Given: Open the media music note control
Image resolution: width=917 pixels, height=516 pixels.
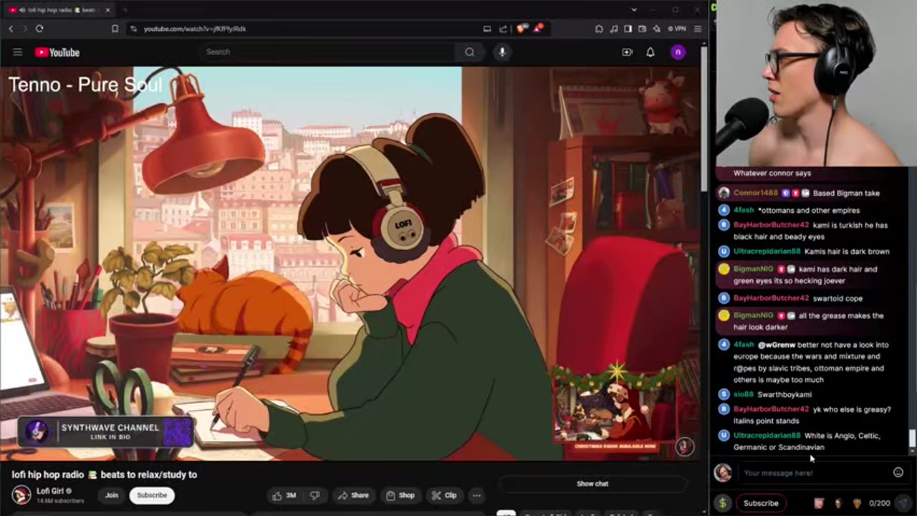Looking at the screenshot, I should [614, 29].
